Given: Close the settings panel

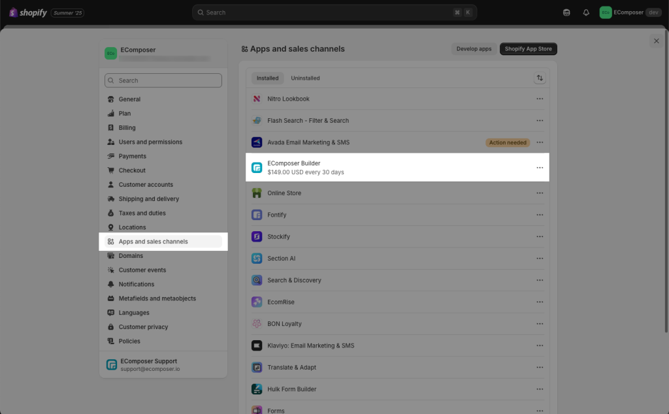Looking at the screenshot, I should pos(656,41).
